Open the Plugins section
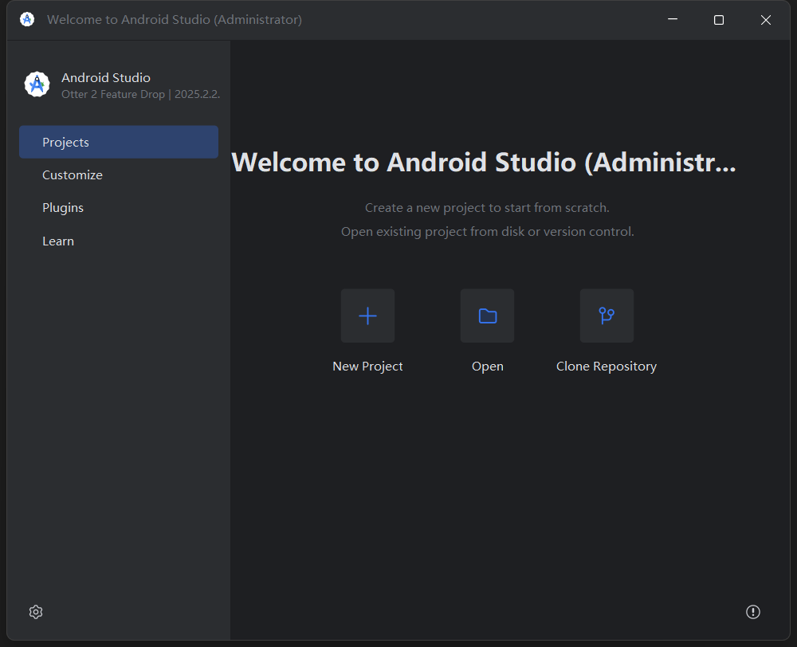The image size is (797, 647). click(x=63, y=208)
